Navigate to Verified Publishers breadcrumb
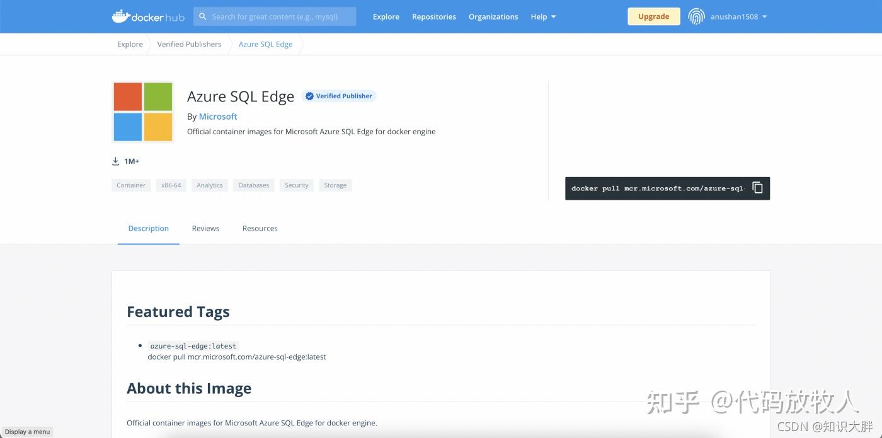 189,44
